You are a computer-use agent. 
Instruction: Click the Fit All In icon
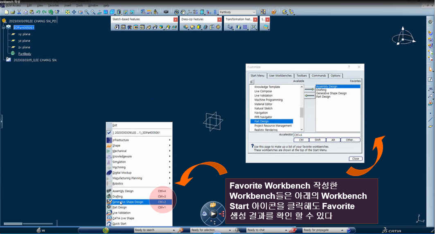[68, 12]
